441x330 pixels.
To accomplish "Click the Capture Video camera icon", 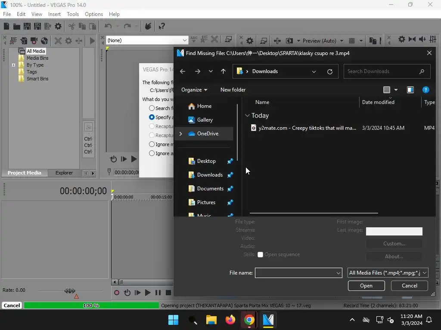I will (34, 41).
